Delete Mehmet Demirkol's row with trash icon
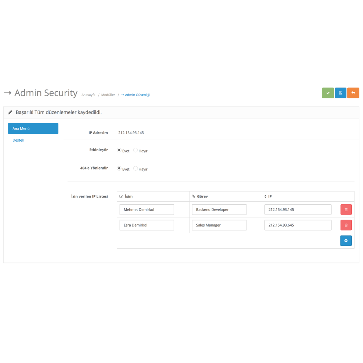 (x=346, y=209)
